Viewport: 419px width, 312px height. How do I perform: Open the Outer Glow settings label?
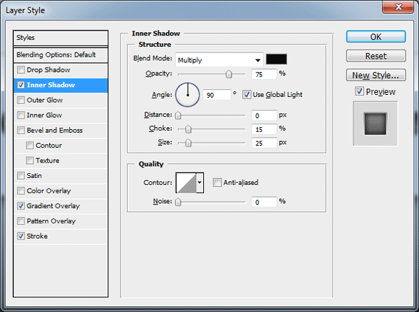[45, 101]
